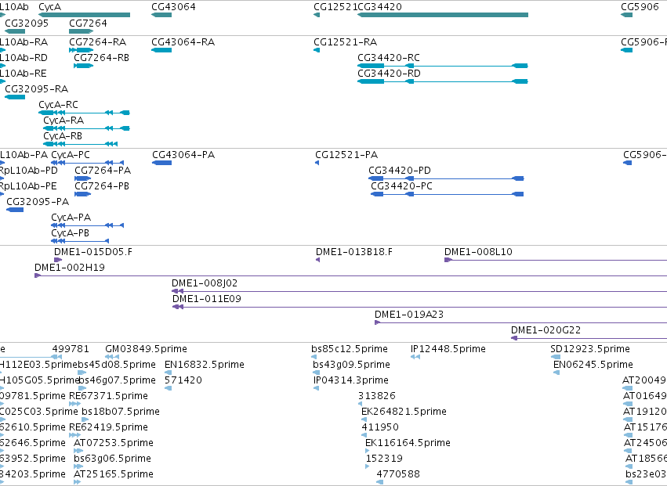This screenshot has height=486, width=667.
Task: Click the CycA-PB protein label
Action: pyautogui.click(x=71, y=234)
